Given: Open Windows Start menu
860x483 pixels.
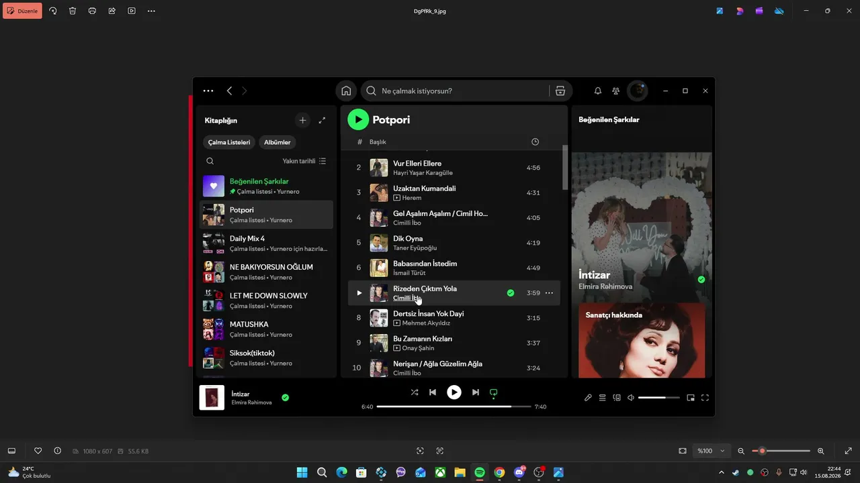Looking at the screenshot, I should pyautogui.click(x=302, y=472).
